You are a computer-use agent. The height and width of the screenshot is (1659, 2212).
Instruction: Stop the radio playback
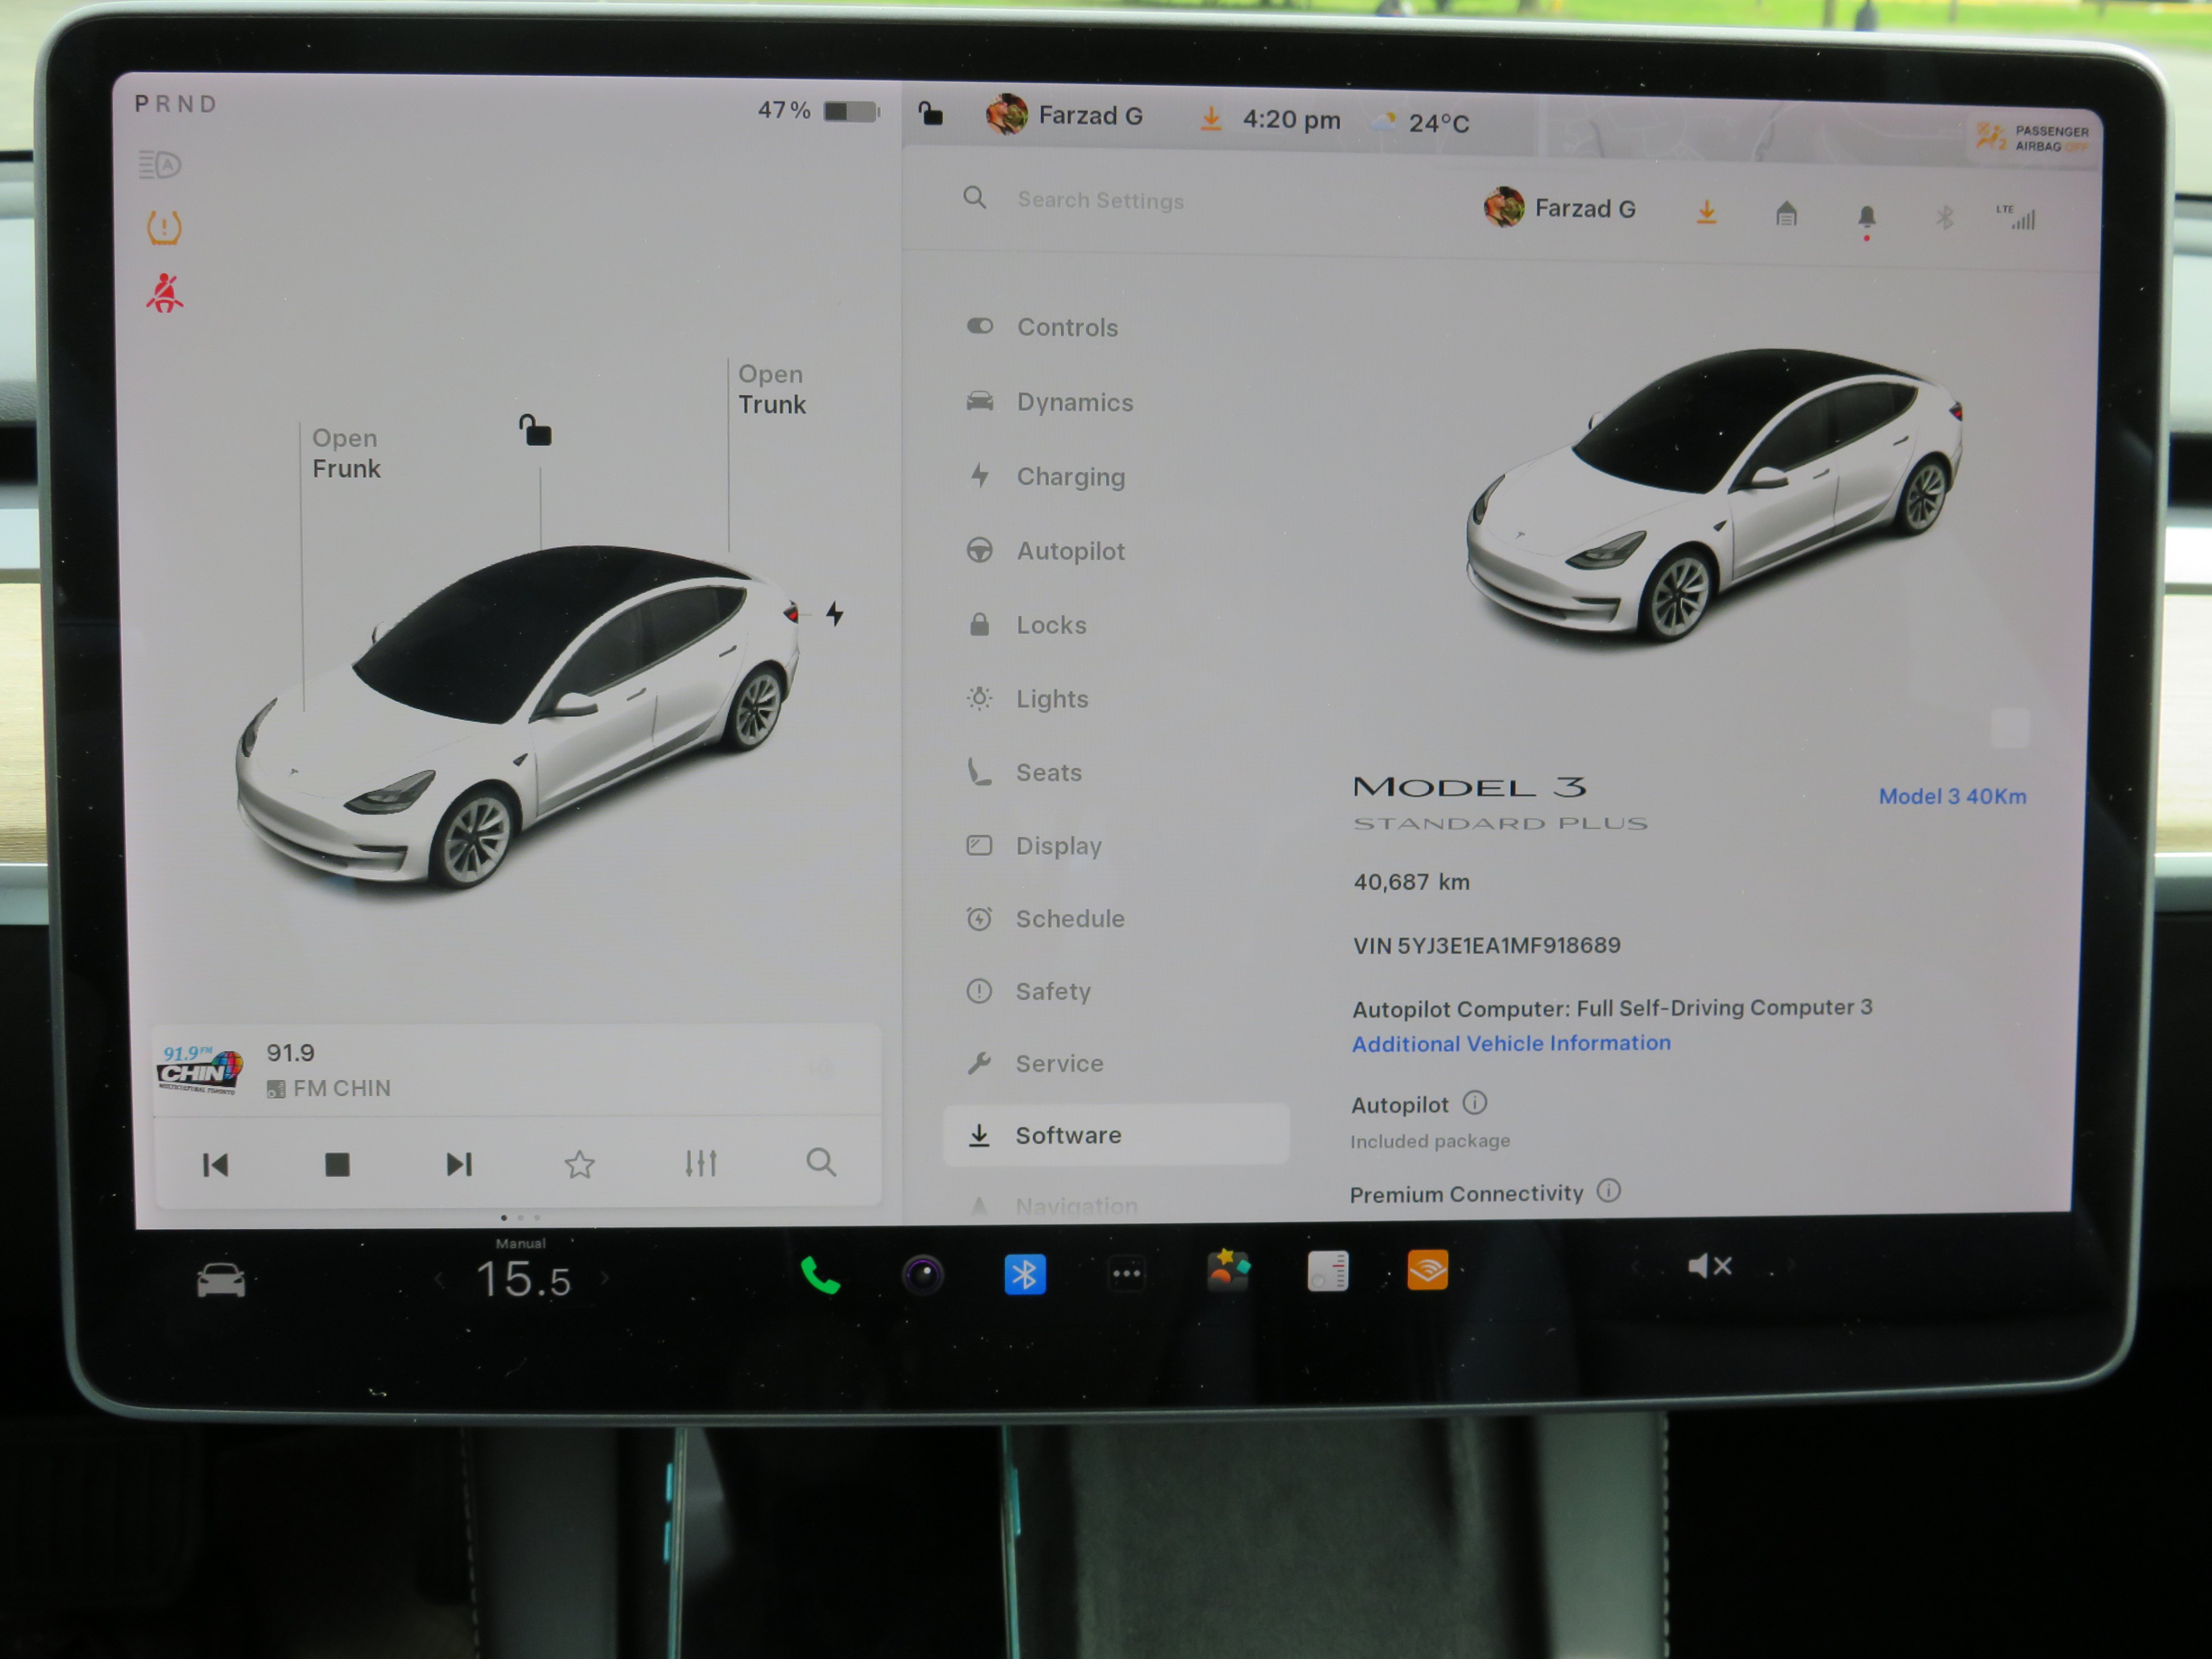click(337, 1164)
